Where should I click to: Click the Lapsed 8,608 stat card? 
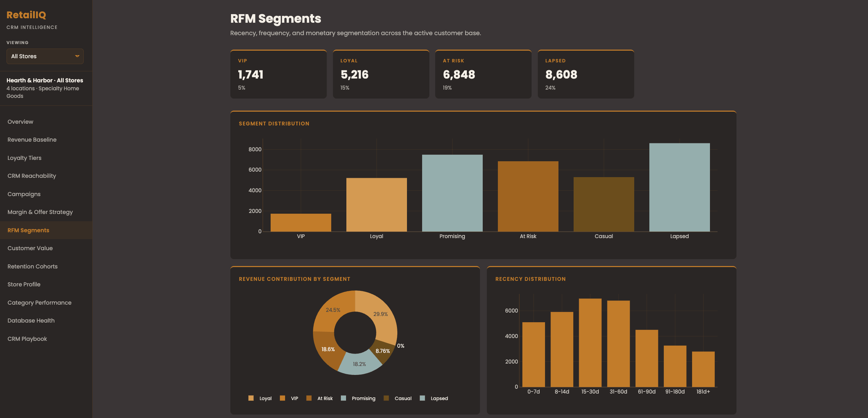(x=586, y=74)
